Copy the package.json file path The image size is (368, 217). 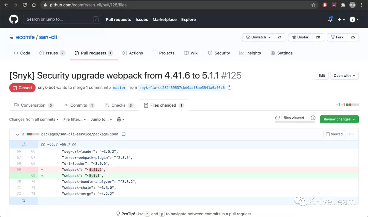(x=124, y=134)
